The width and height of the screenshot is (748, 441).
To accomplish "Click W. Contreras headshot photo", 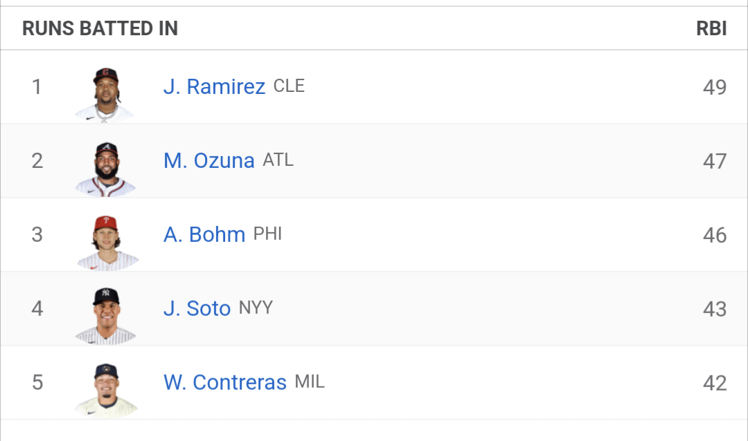I will pyautogui.click(x=106, y=391).
